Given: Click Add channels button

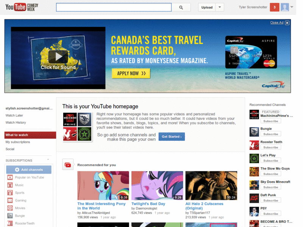Looking at the screenshot, I should [x=29, y=169].
